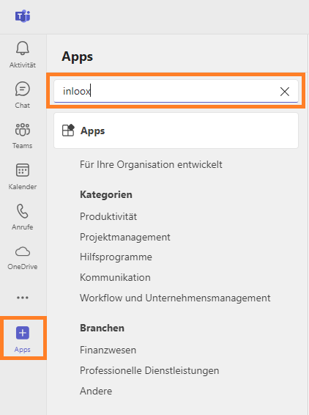Image resolution: width=309 pixels, height=415 pixels.
Task: Choose the Finanzwesen industry
Action: point(108,350)
